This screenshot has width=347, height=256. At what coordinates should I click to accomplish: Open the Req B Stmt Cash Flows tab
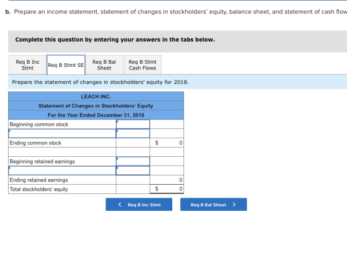coord(143,65)
